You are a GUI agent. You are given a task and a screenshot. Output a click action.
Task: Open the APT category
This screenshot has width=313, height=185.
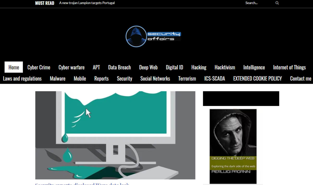pos(96,67)
